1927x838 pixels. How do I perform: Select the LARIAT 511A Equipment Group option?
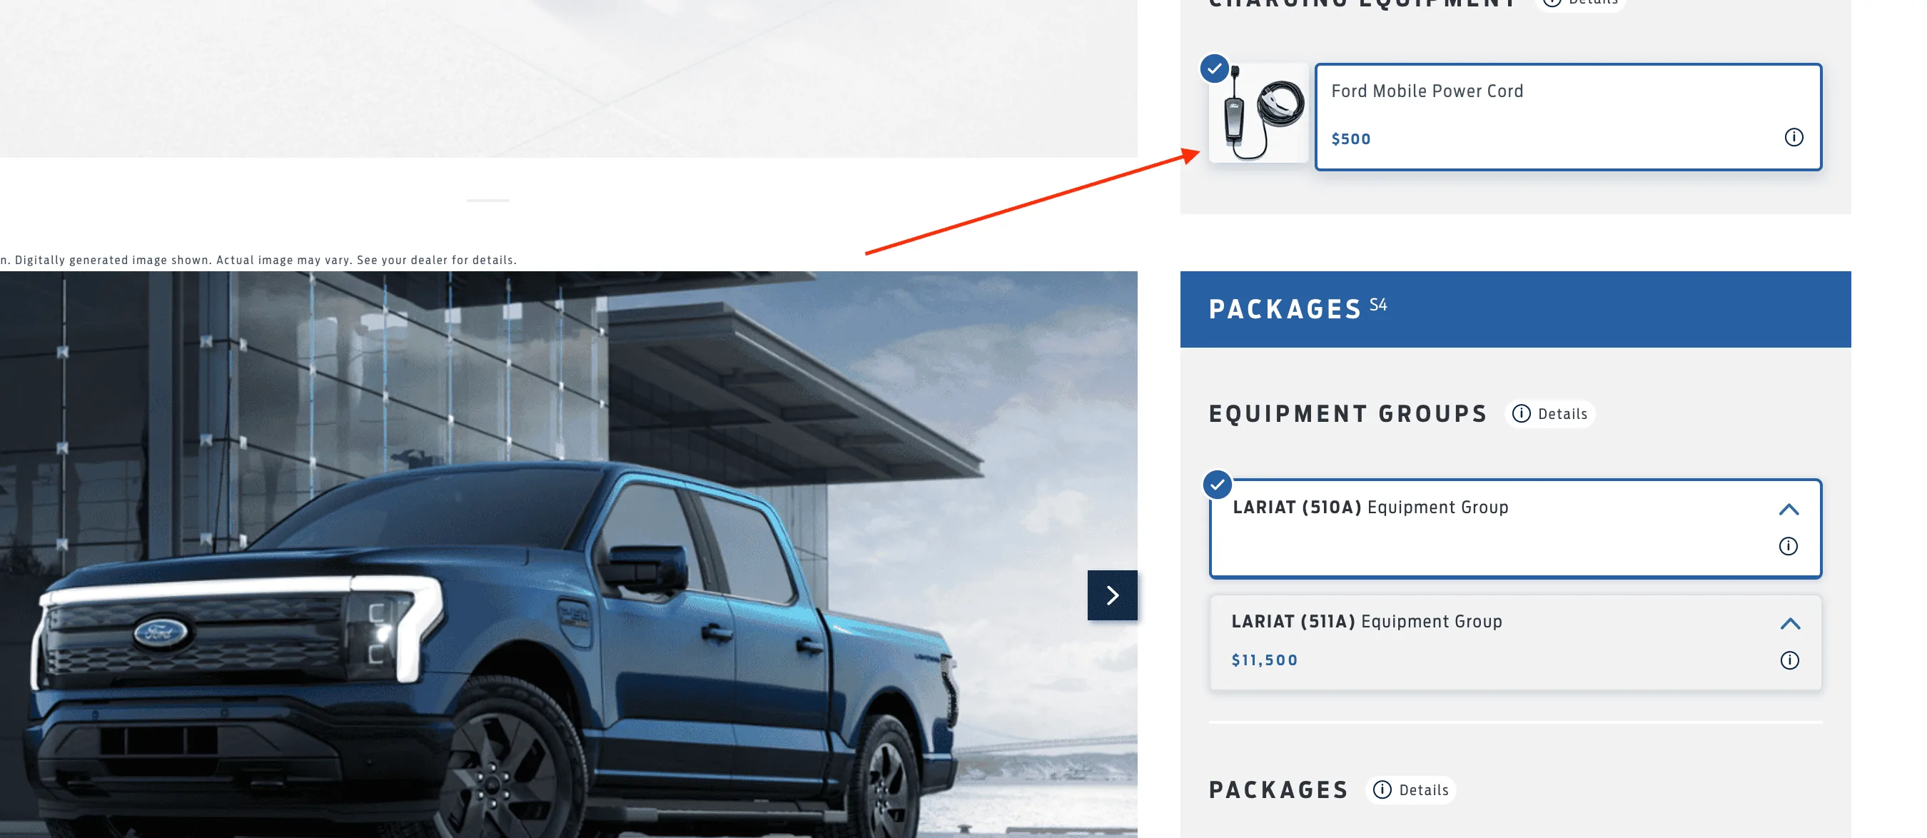(x=1516, y=642)
